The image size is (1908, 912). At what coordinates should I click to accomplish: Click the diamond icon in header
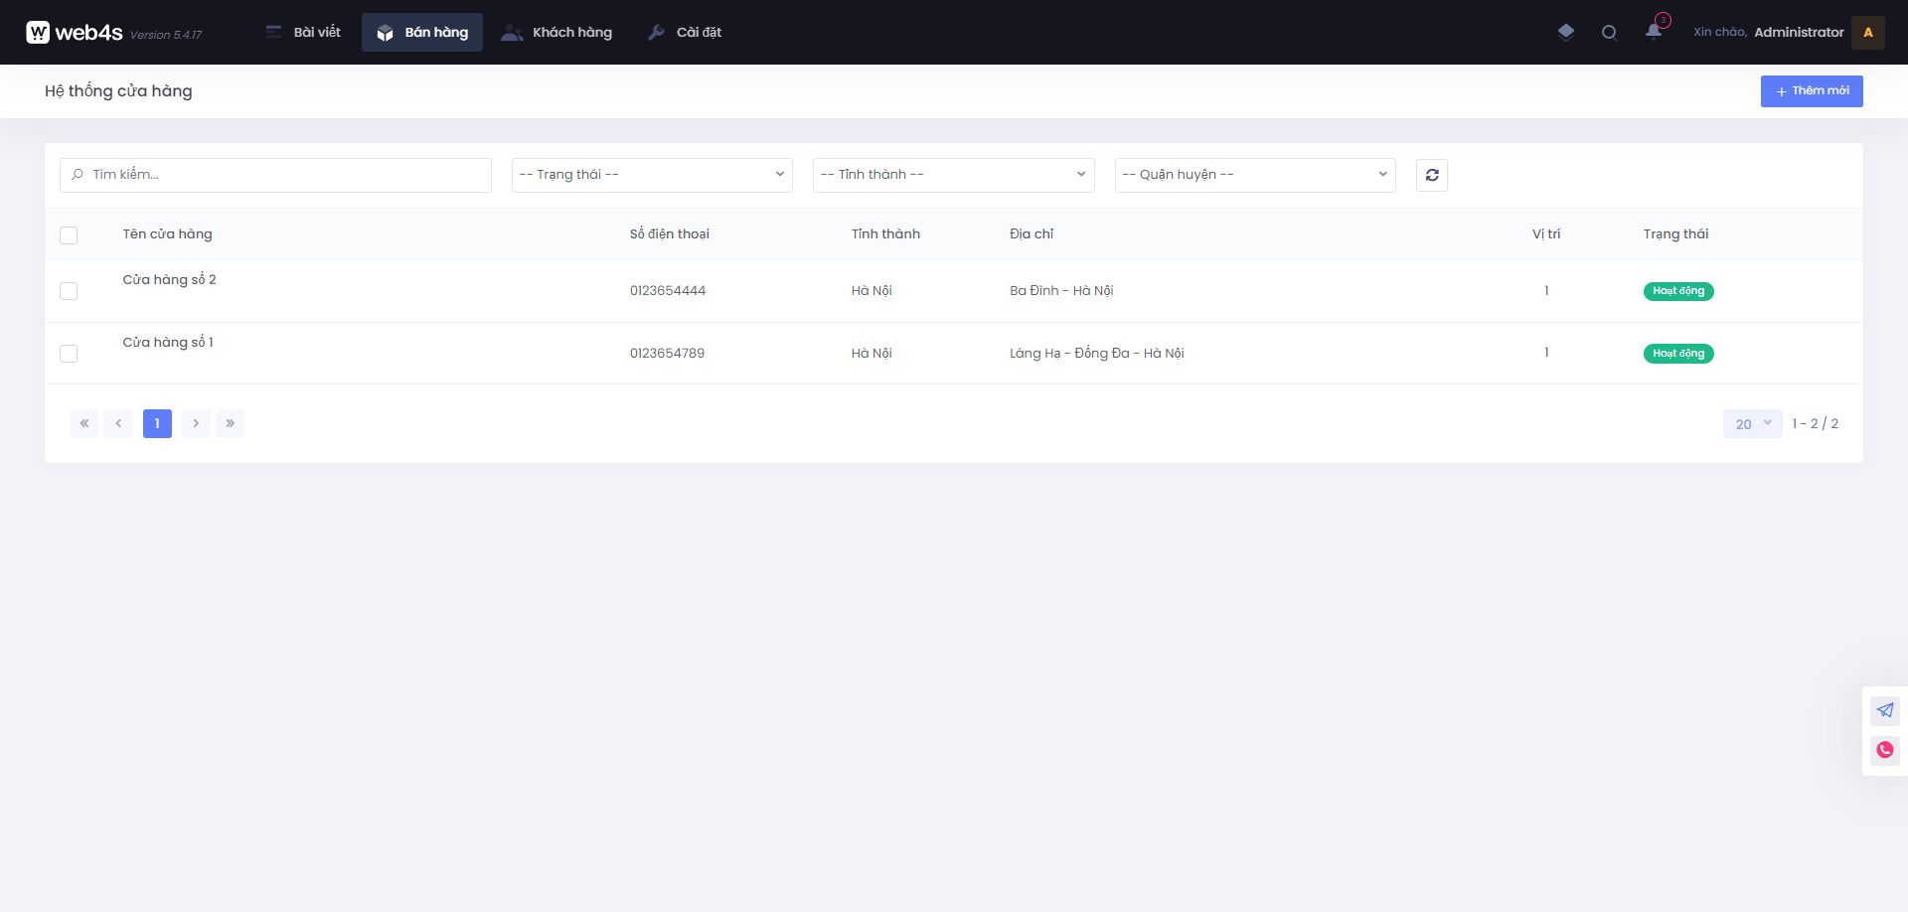(1566, 32)
